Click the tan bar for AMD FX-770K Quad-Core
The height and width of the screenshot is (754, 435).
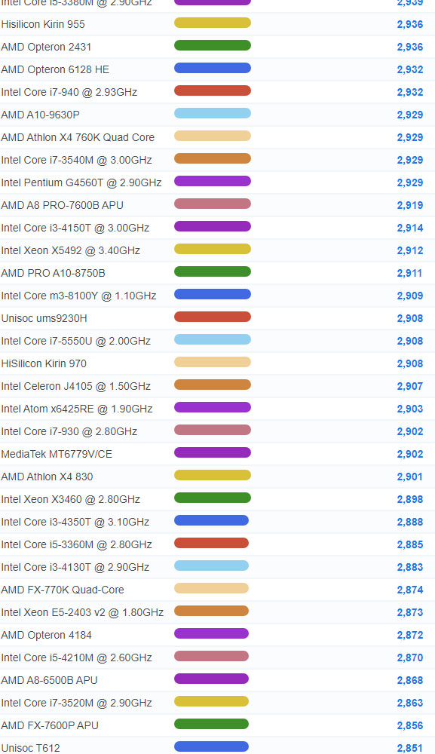click(x=212, y=587)
